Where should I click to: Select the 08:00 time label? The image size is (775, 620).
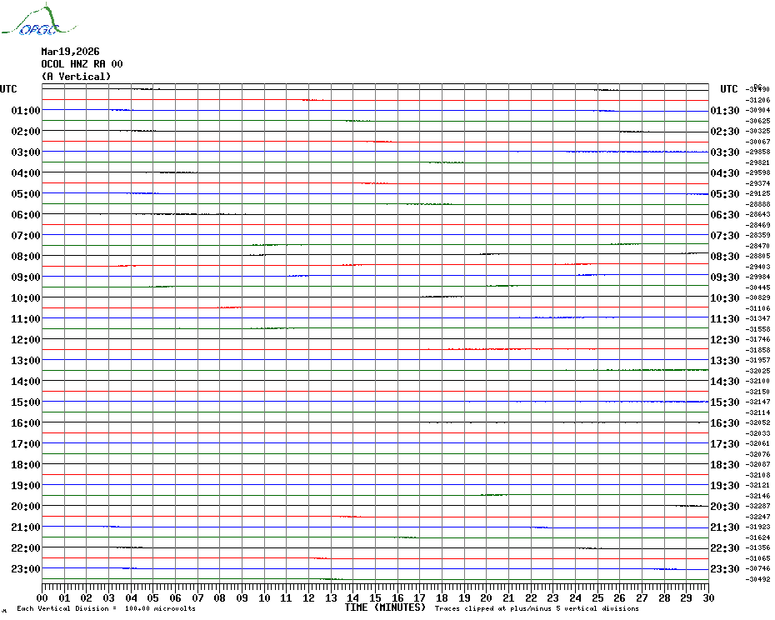point(26,256)
